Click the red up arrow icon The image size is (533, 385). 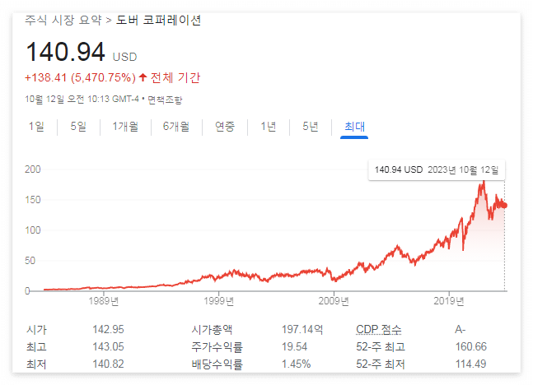143,77
